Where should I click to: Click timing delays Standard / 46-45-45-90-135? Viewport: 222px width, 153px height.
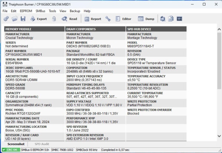click(86, 88)
